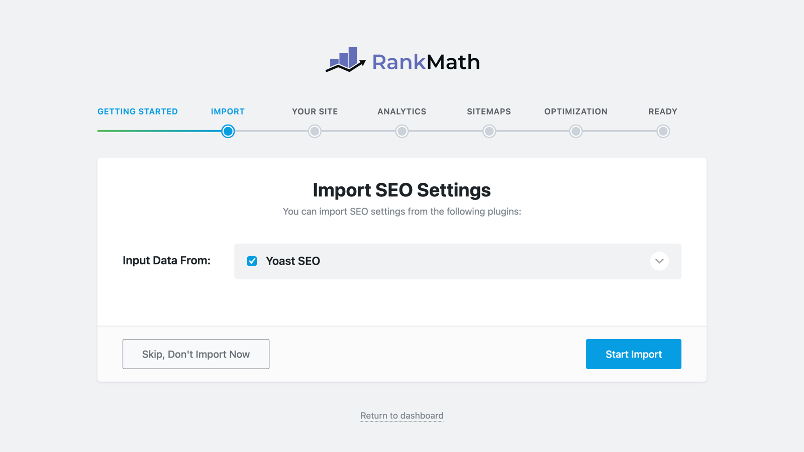Click the Ready progress circle
Viewport: 804px width, 452px height.
click(x=663, y=131)
